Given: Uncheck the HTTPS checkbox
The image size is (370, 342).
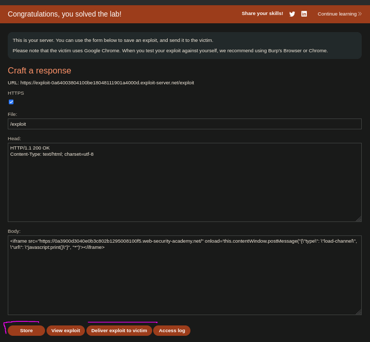Looking at the screenshot, I should tap(11, 102).
